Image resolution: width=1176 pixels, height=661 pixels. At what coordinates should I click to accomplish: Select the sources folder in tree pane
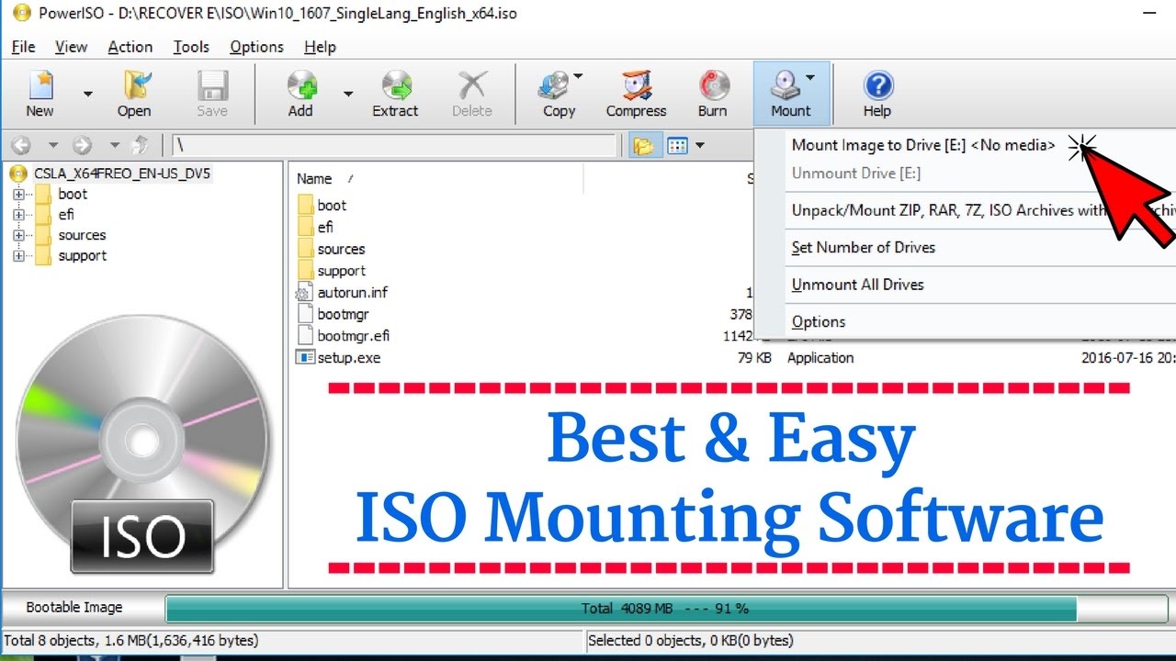[x=82, y=235]
